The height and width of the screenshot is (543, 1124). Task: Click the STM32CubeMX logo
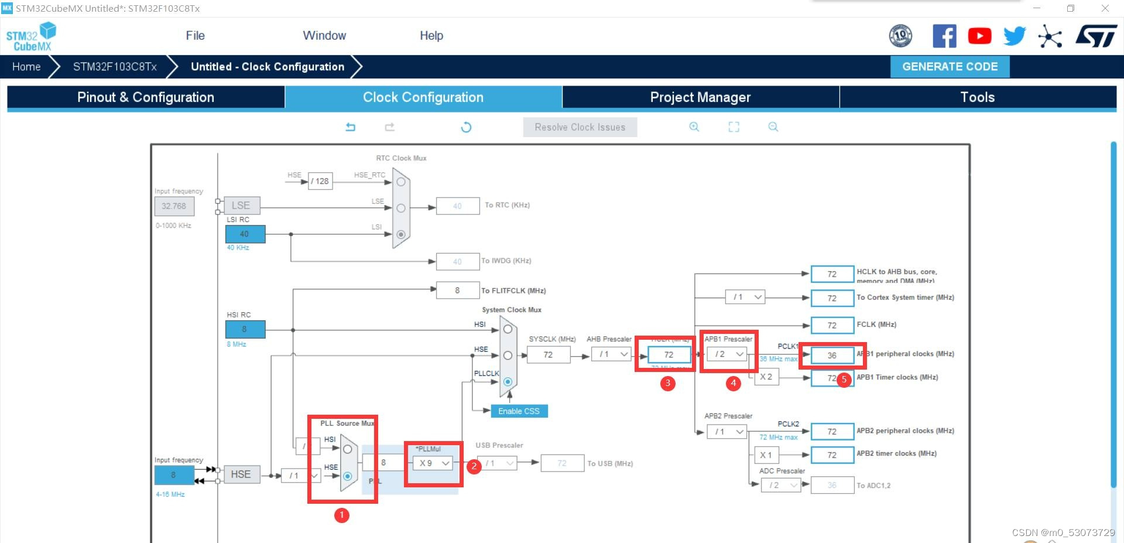click(x=31, y=36)
